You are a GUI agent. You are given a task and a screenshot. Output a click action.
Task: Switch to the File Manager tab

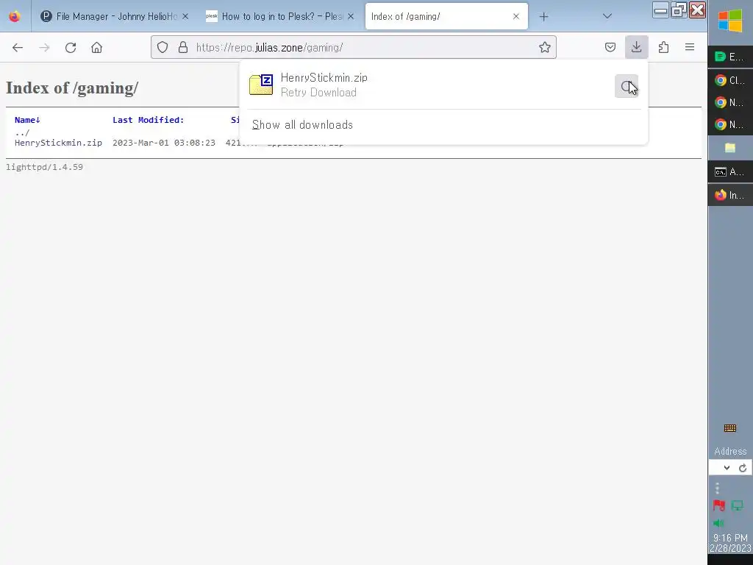(114, 16)
